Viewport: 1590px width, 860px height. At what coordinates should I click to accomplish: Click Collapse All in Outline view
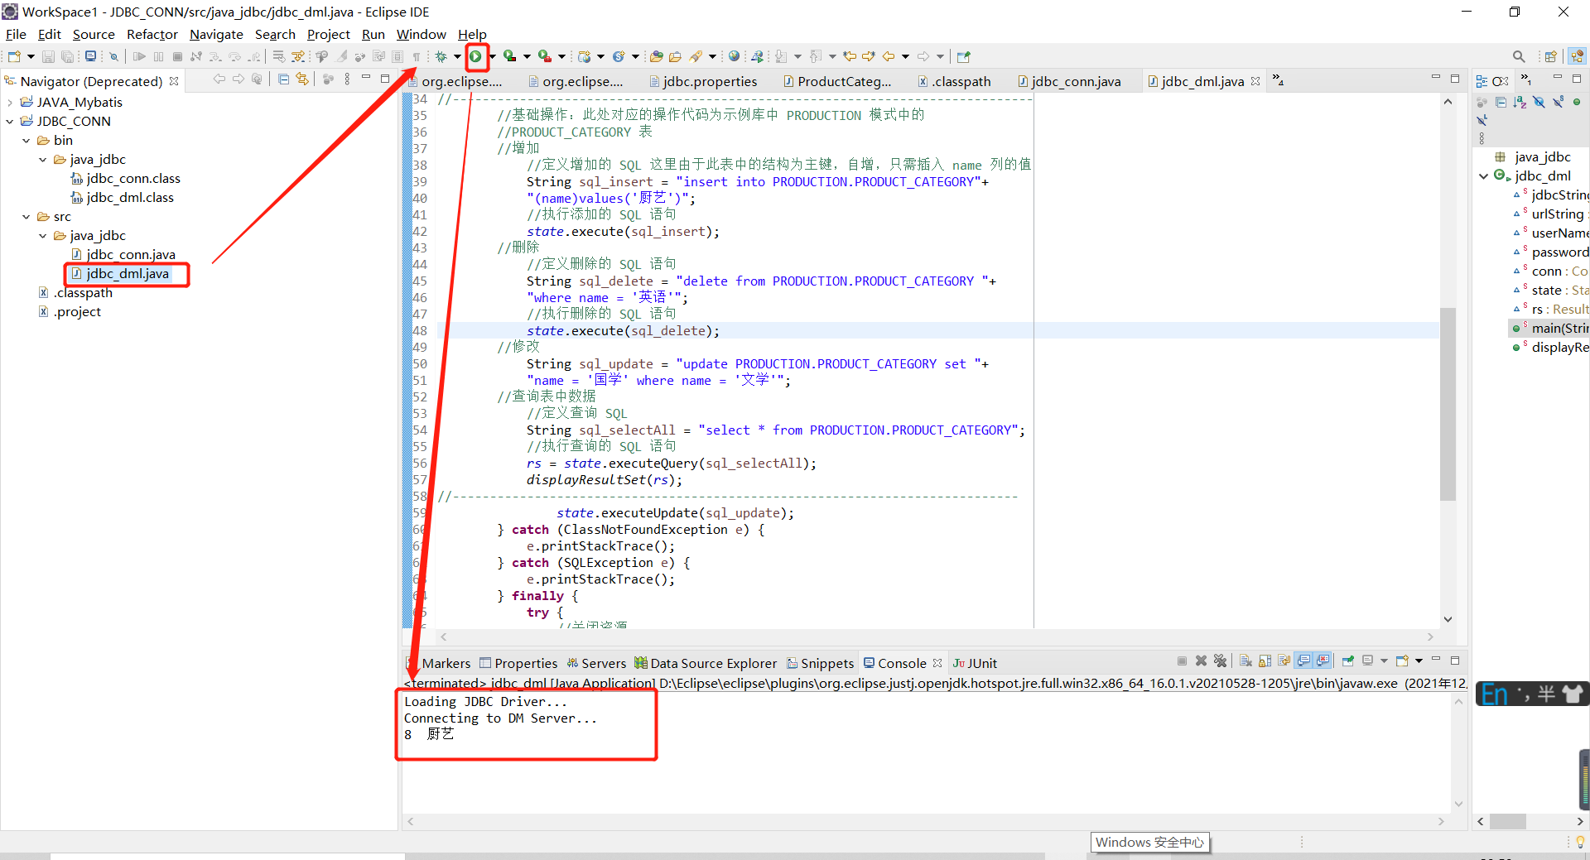[1501, 102]
